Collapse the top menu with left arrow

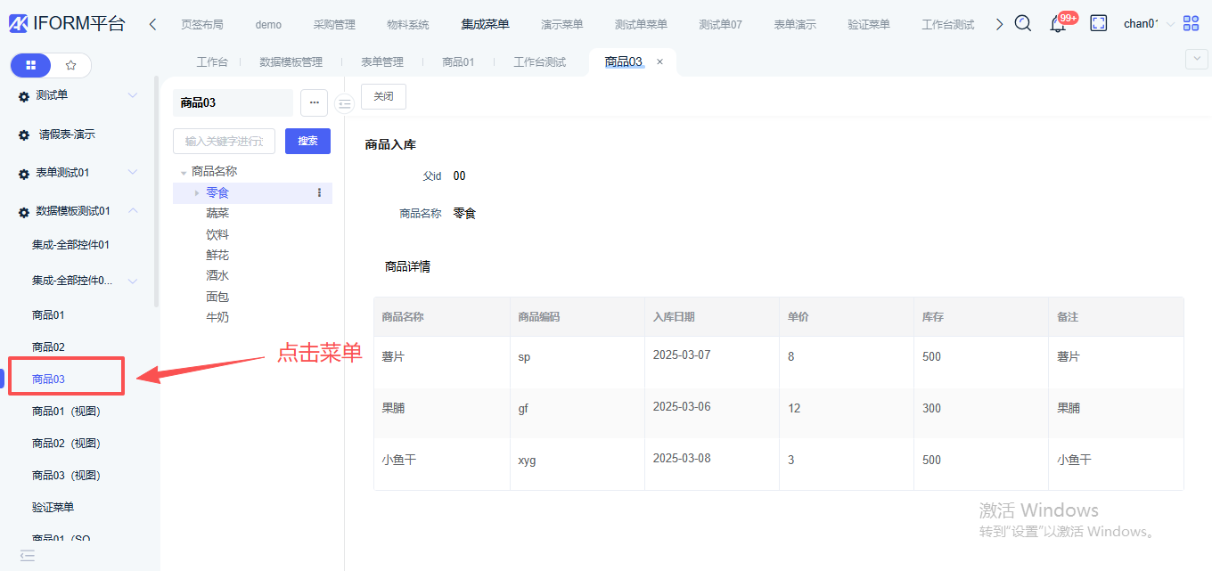[x=152, y=24]
